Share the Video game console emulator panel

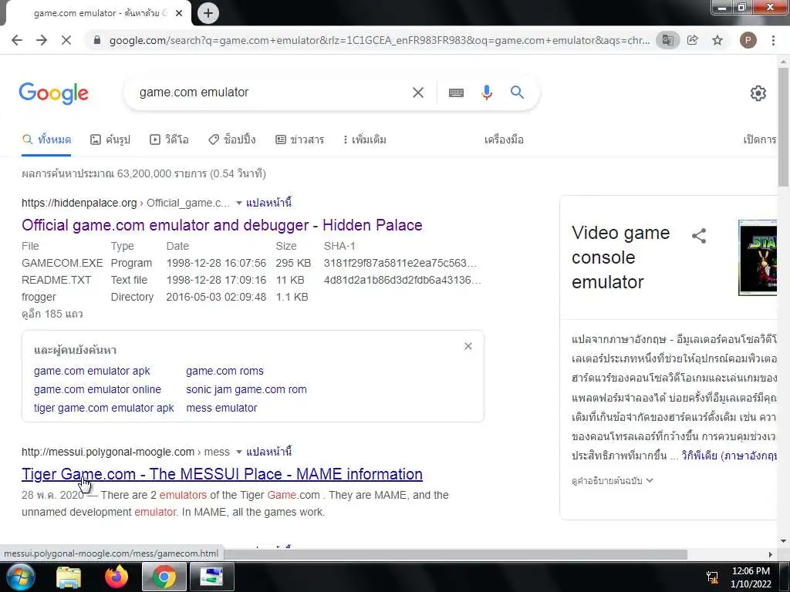(699, 236)
